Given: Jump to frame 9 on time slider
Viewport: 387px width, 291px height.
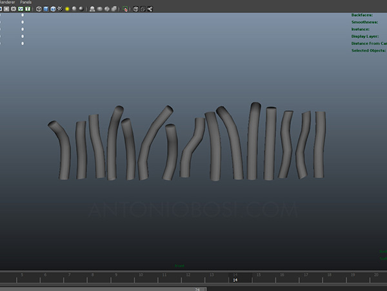Looking at the screenshot, I should (x=116, y=275).
